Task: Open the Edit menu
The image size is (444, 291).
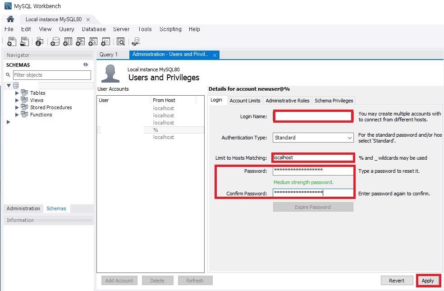Action: point(26,29)
